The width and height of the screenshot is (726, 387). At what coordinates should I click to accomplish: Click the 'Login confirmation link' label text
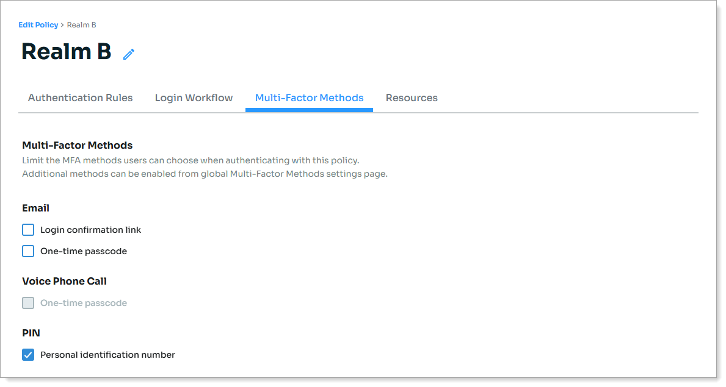90,230
